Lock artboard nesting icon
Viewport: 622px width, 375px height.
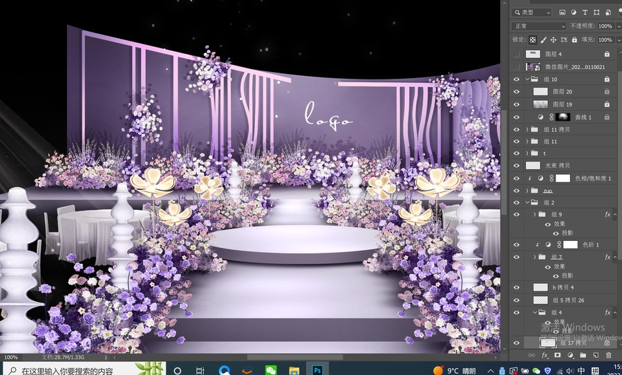coord(564,39)
